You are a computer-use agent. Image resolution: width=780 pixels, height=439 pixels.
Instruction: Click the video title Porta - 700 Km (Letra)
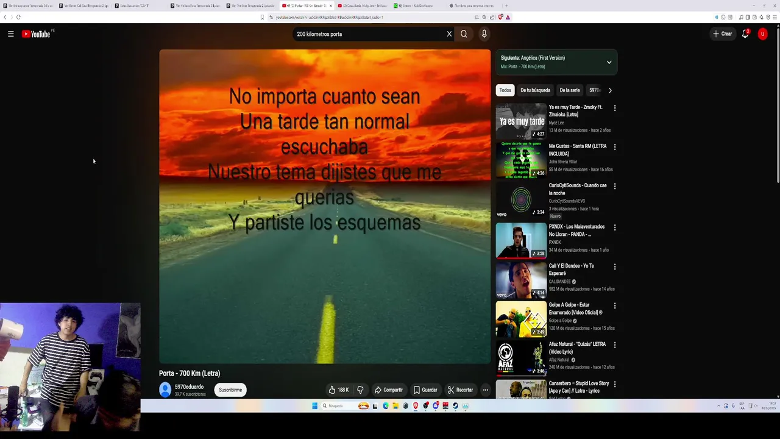pos(190,373)
